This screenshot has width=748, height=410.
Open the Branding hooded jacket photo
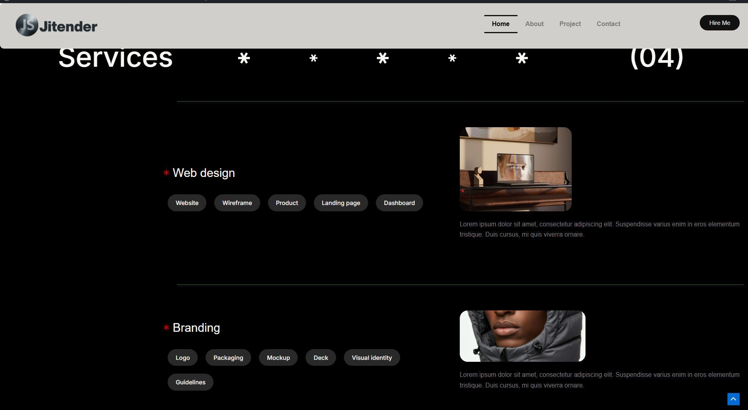click(x=522, y=336)
